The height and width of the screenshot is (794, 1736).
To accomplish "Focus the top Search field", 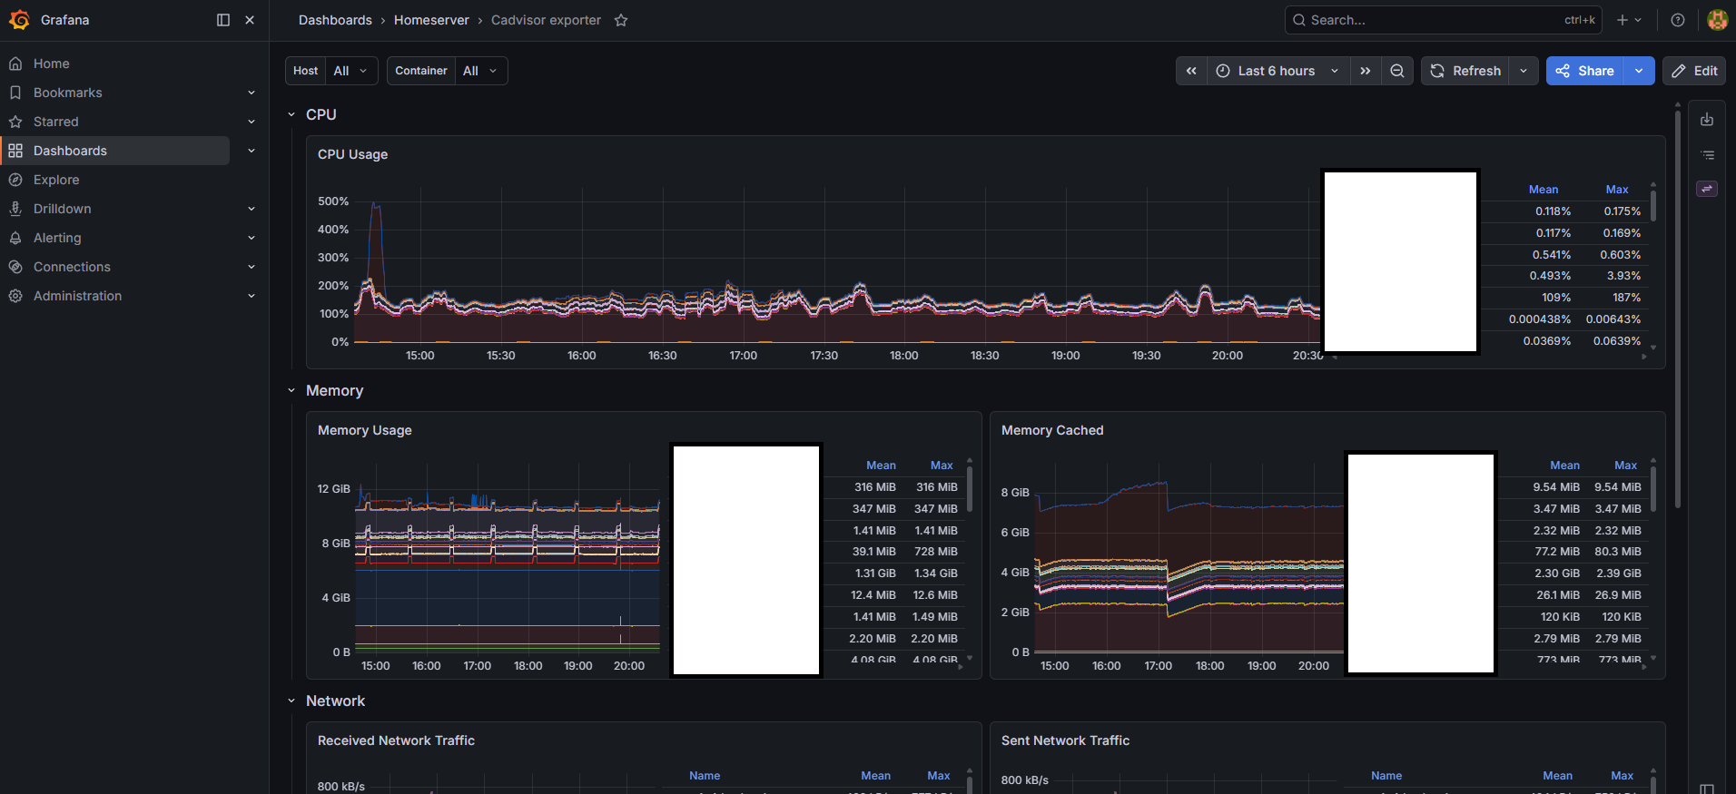I will tap(1443, 20).
